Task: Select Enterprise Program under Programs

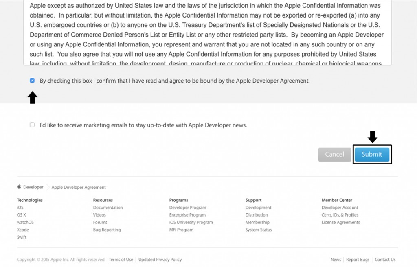Action: click(187, 215)
